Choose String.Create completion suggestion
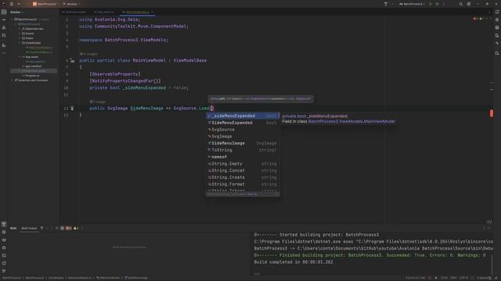The image size is (501, 281). (243, 177)
